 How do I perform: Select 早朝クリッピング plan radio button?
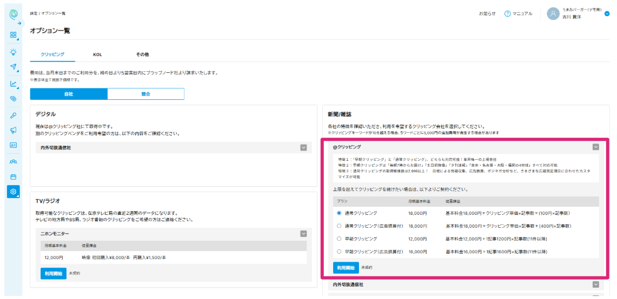coord(339,239)
